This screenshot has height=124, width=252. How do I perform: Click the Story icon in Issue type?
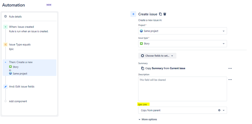[141, 44]
